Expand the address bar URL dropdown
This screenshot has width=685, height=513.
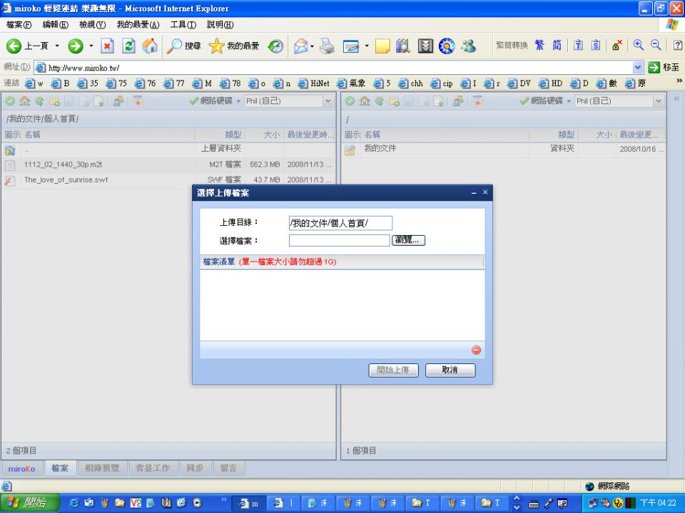pyautogui.click(x=637, y=68)
